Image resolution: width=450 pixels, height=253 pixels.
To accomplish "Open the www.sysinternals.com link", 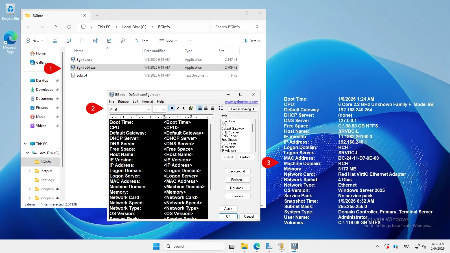I will [x=241, y=102].
